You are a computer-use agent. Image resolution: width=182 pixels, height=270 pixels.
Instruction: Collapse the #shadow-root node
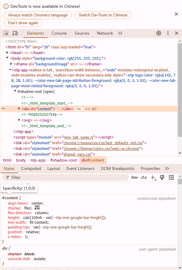click(x=15, y=91)
